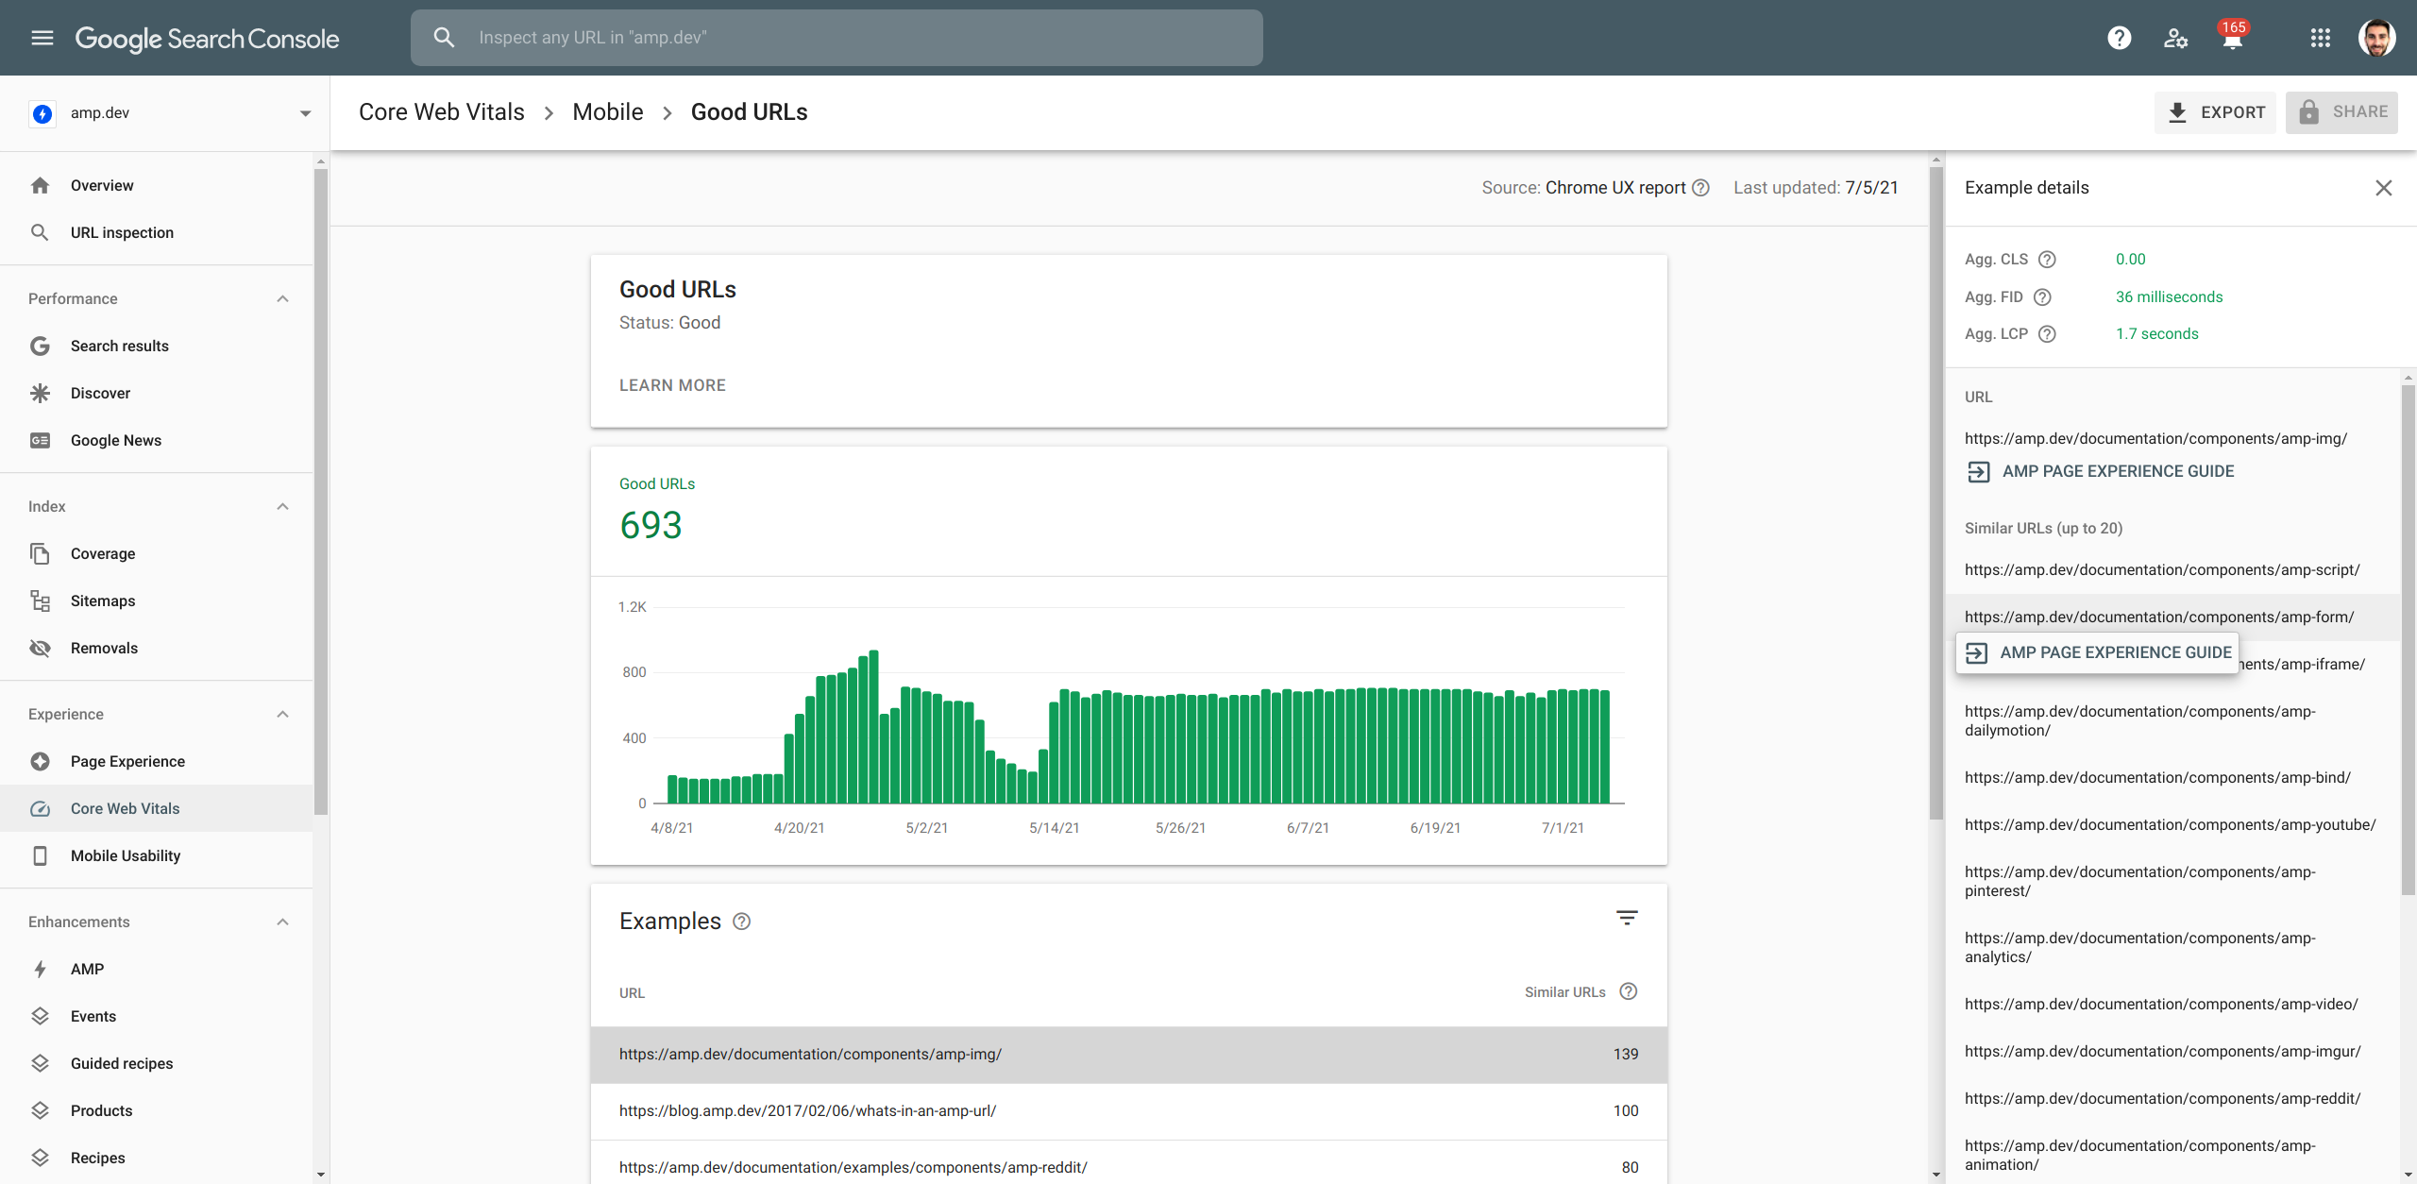Screen dimensions: 2417x1184
Task: Open Core Web Vitals in sidebar
Action: [156, 808]
